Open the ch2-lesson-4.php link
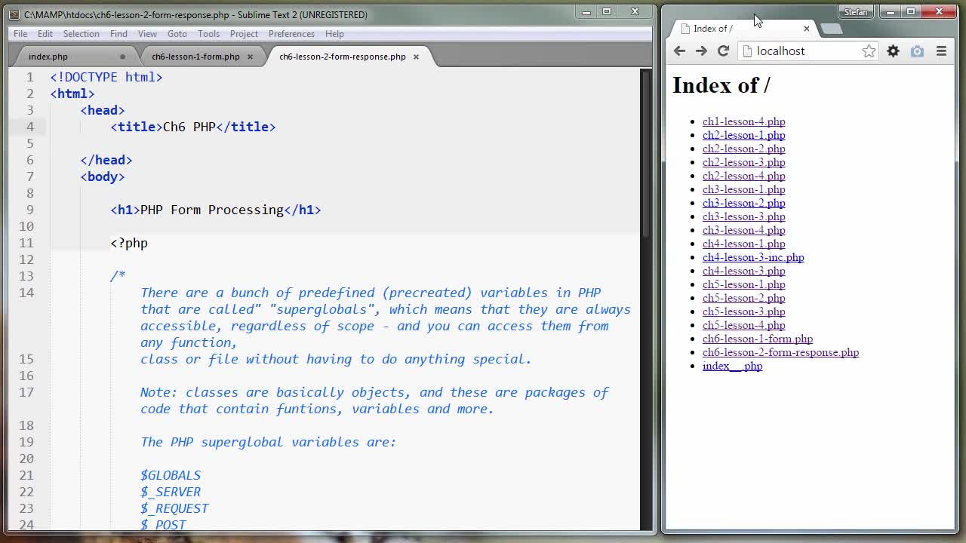This screenshot has width=966, height=543. click(x=743, y=176)
